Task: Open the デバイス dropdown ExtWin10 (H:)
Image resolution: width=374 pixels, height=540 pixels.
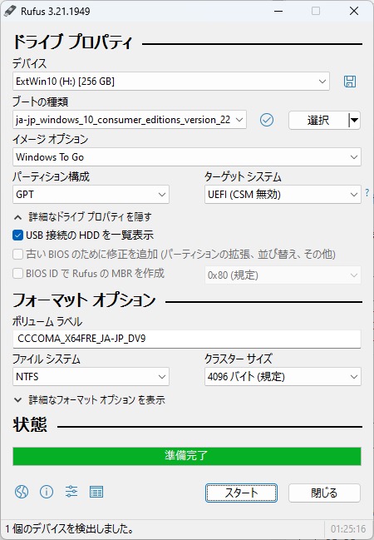Action: pyautogui.click(x=171, y=82)
